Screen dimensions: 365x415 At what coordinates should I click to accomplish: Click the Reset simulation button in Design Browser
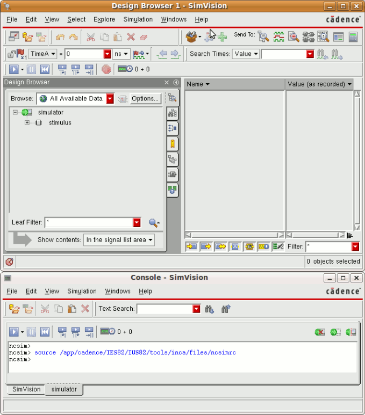tap(45, 69)
